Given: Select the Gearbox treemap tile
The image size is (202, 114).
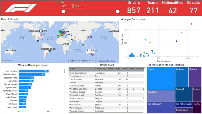Looking at the screenshot, I should click(x=195, y=77).
